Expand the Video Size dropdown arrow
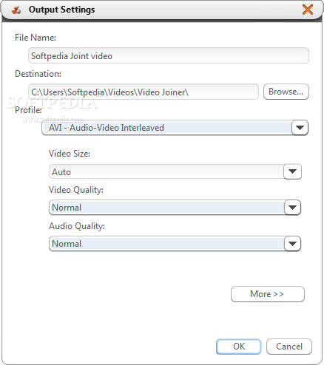 coord(292,171)
